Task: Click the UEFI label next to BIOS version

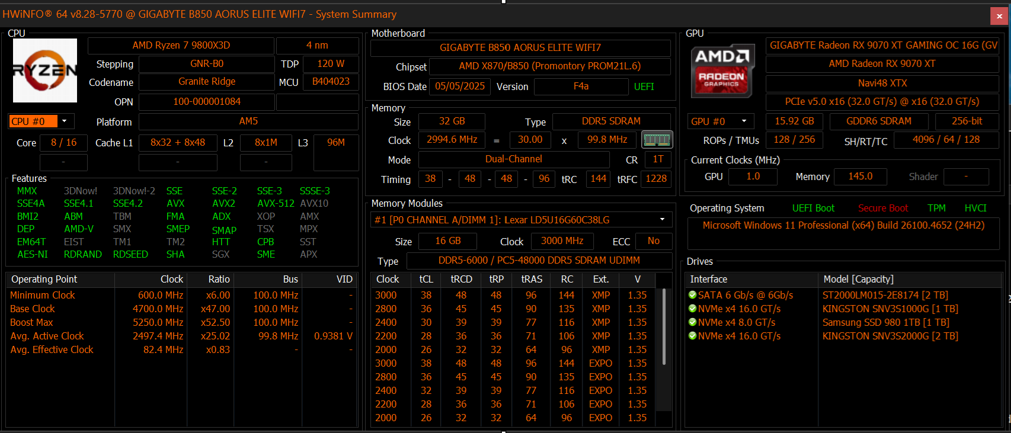Action: tap(644, 87)
